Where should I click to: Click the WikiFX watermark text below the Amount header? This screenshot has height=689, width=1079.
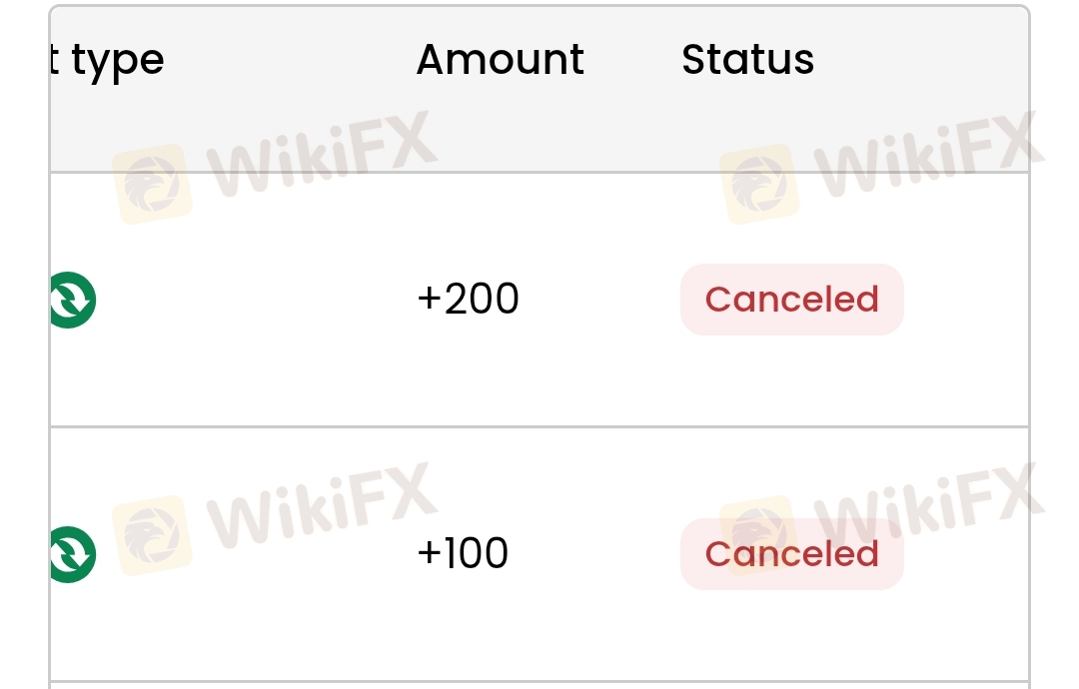point(322,154)
